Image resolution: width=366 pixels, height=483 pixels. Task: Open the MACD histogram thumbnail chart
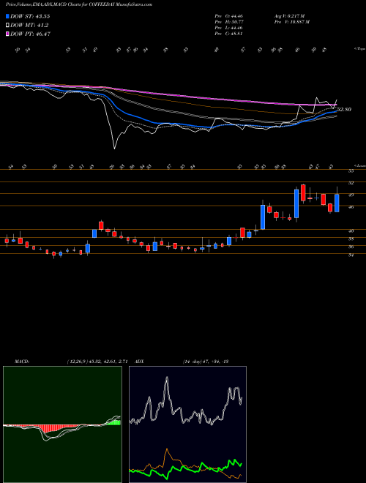pos(62,424)
